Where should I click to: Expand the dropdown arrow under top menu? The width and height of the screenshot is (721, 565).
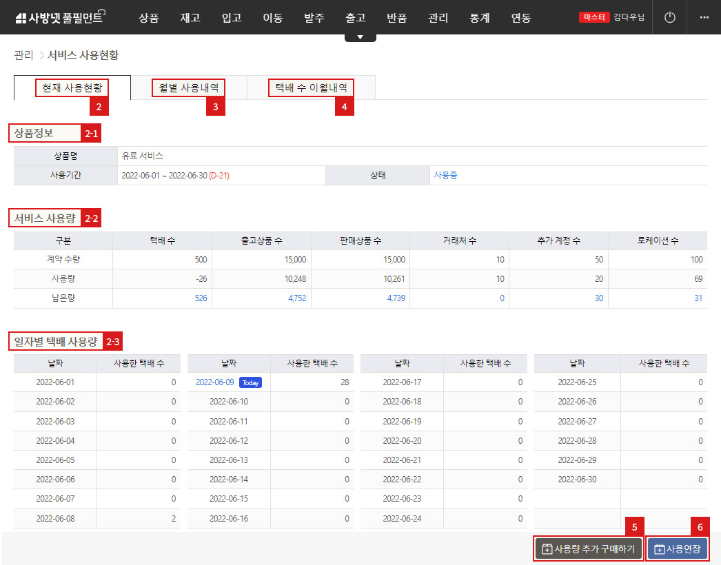tap(360, 37)
